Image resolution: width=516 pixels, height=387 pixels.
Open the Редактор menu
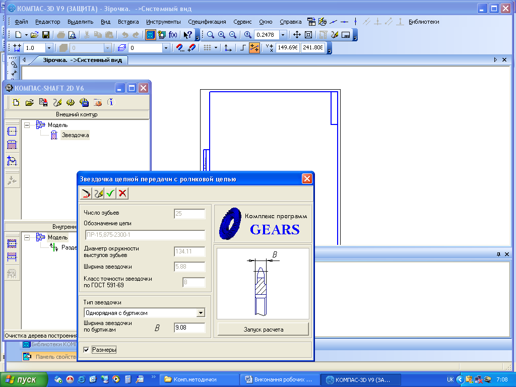[48, 22]
